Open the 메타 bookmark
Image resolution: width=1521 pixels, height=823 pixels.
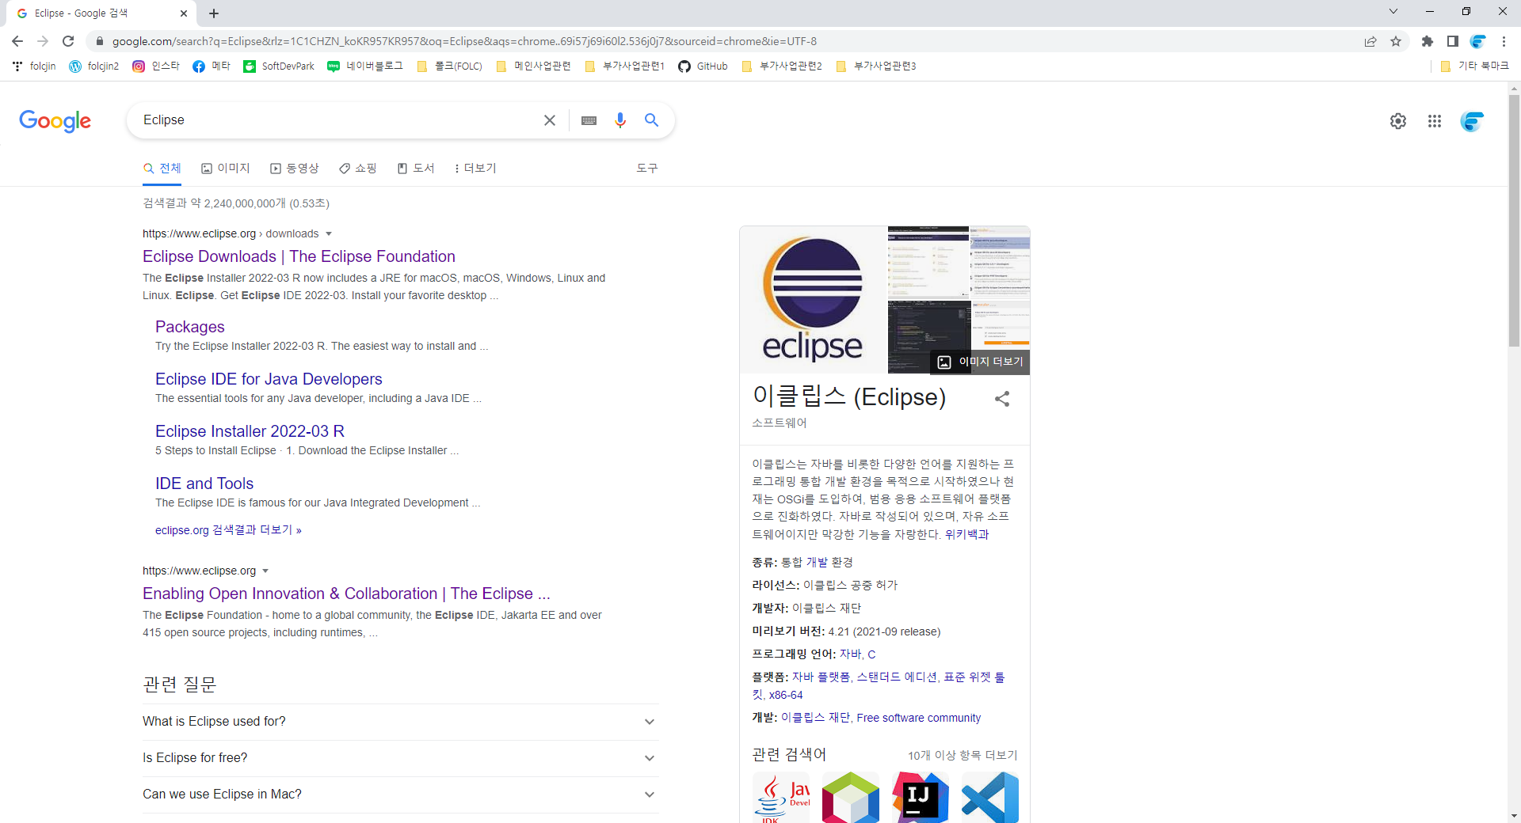(x=212, y=66)
